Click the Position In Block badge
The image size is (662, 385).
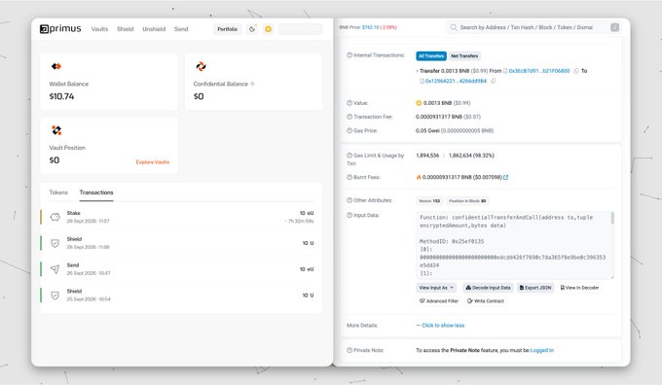pyautogui.click(x=467, y=201)
